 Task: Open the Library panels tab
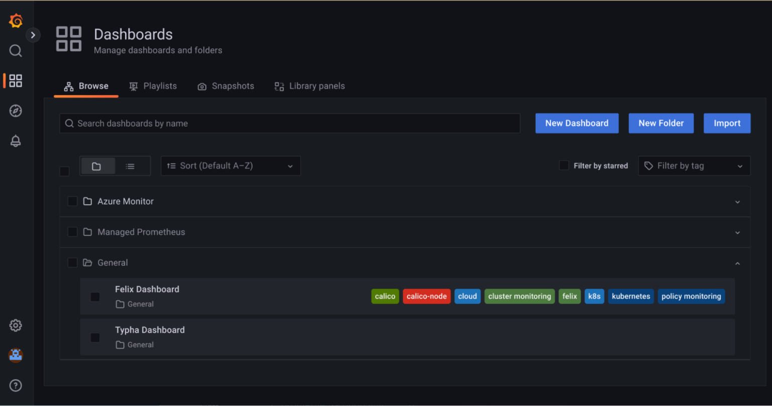309,86
